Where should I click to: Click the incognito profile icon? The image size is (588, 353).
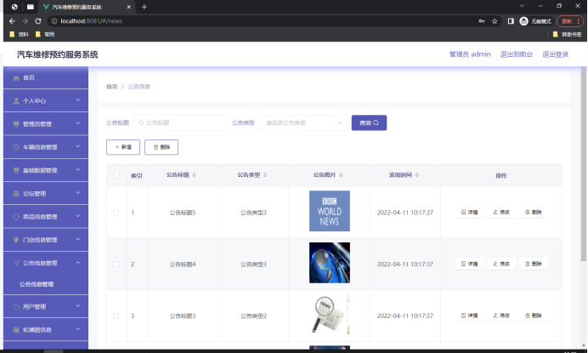524,21
